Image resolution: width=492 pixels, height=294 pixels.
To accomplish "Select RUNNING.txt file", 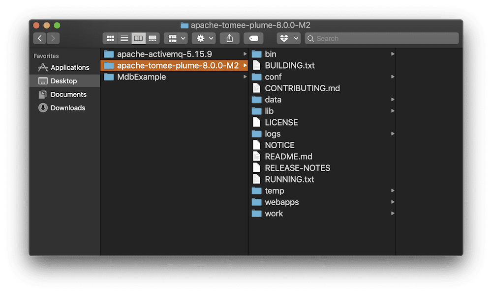I will click(x=322, y=180).
